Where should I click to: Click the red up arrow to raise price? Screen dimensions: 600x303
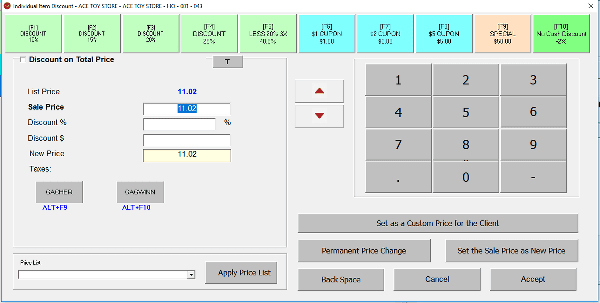point(319,91)
